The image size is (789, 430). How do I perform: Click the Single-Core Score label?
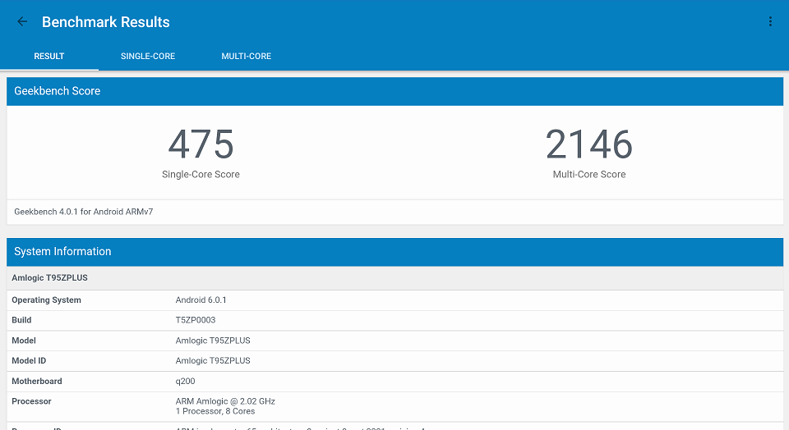(201, 174)
